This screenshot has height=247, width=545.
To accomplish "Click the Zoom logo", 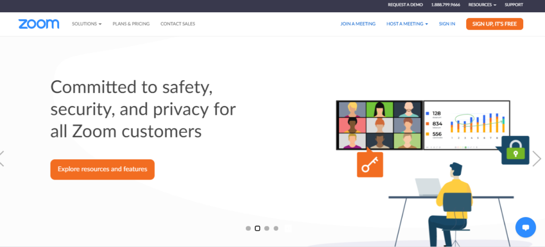I will [x=39, y=24].
